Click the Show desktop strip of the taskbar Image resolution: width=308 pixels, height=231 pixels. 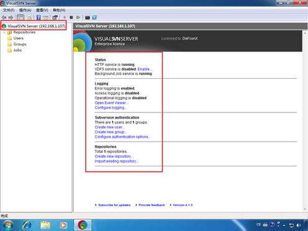(306, 225)
